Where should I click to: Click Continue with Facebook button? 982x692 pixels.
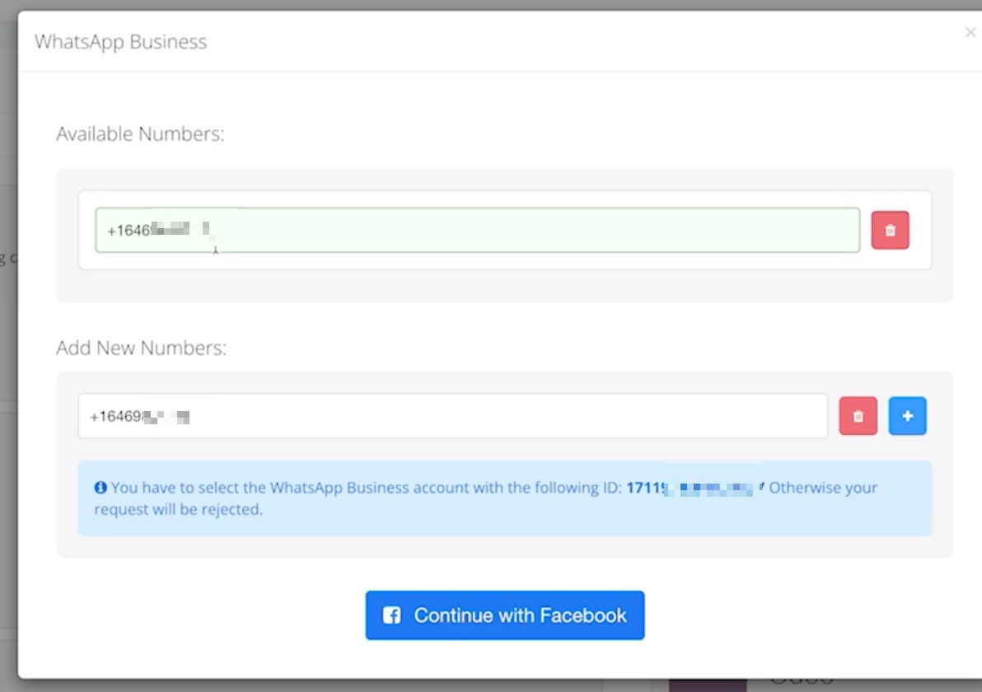pyautogui.click(x=505, y=615)
